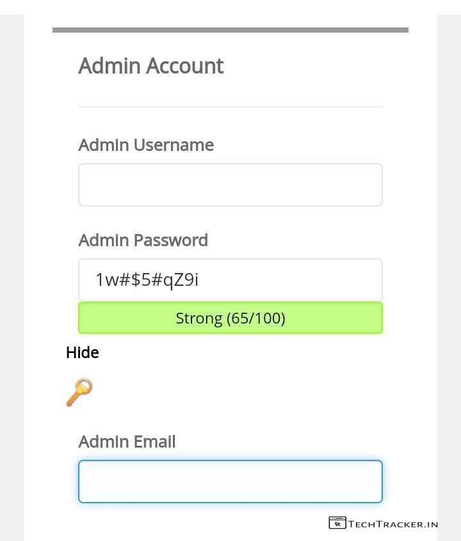Click the Admin Password label

click(x=143, y=240)
